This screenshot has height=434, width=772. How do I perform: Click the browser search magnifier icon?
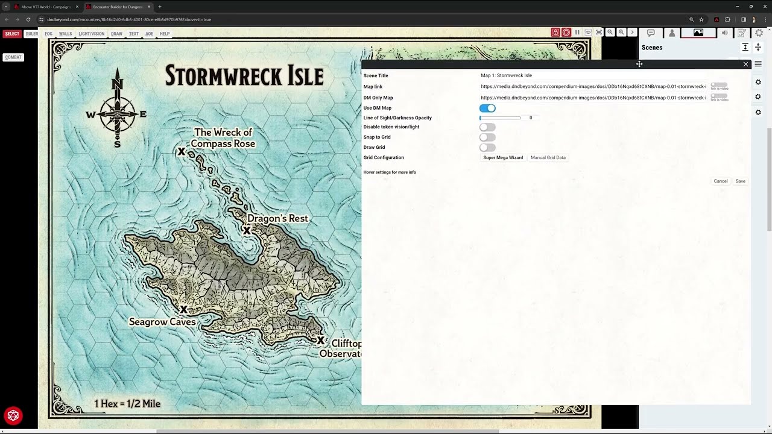[691, 19]
